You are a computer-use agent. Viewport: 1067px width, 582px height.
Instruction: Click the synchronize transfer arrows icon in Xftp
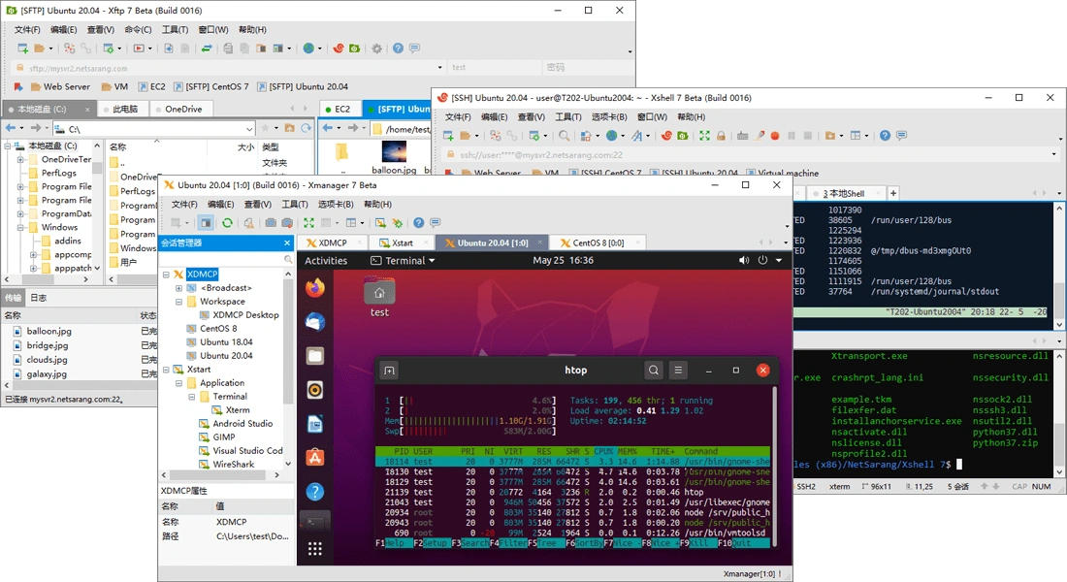pyautogui.click(x=207, y=48)
